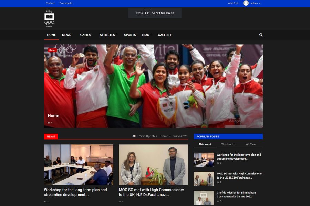Image resolution: width=310 pixels, height=206 pixels.
Task: Expand the NEWS menu dropdown
Action: (68, 35)
